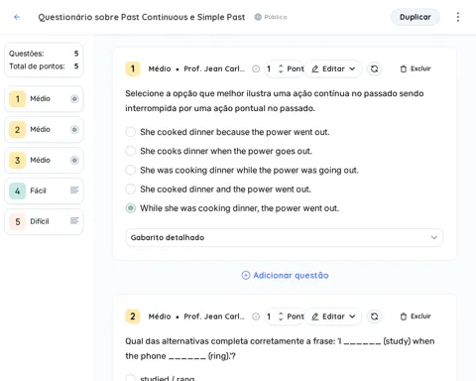Click the trash icon for question 1
The image size is (476, 381).
click(x=404, y=68)
